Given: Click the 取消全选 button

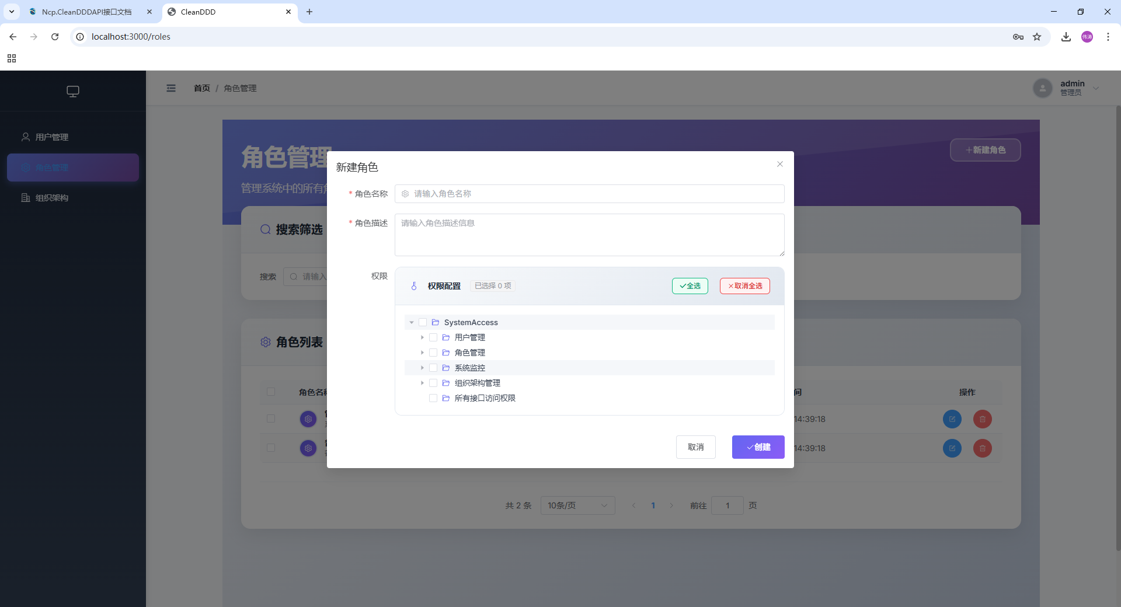Looking at the screenshot, I should click(745, 286).
